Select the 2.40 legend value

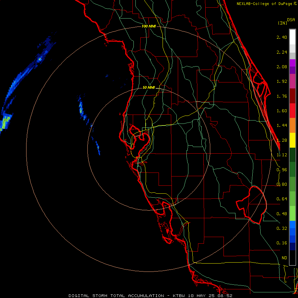click(x=282, y=37)
